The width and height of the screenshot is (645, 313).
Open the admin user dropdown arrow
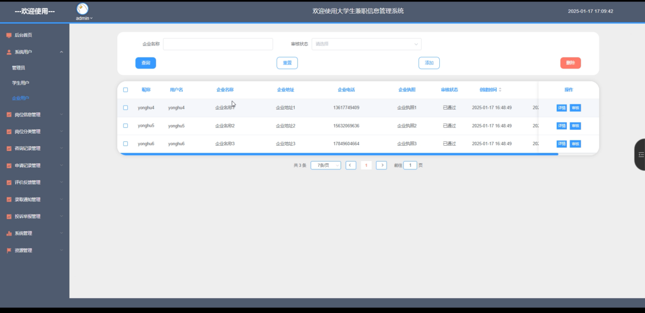(x=91, y=19)
